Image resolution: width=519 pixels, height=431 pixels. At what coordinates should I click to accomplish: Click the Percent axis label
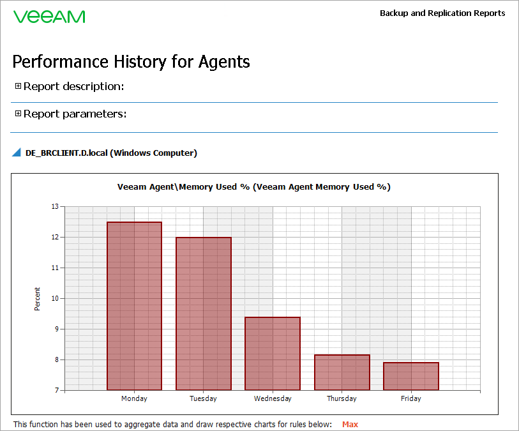(37, 299)
